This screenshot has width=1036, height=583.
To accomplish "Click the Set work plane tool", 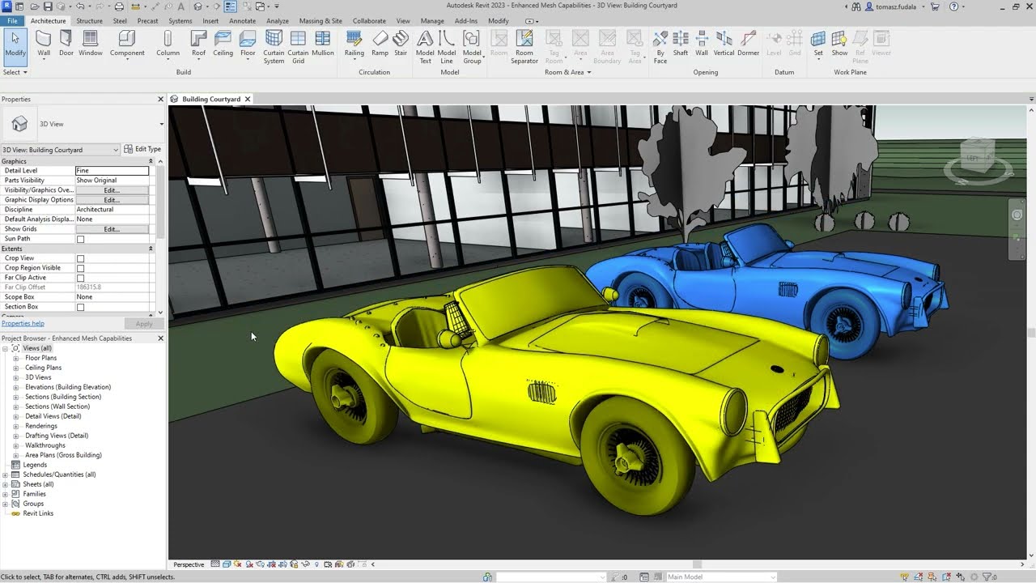I will click(818, 45).
